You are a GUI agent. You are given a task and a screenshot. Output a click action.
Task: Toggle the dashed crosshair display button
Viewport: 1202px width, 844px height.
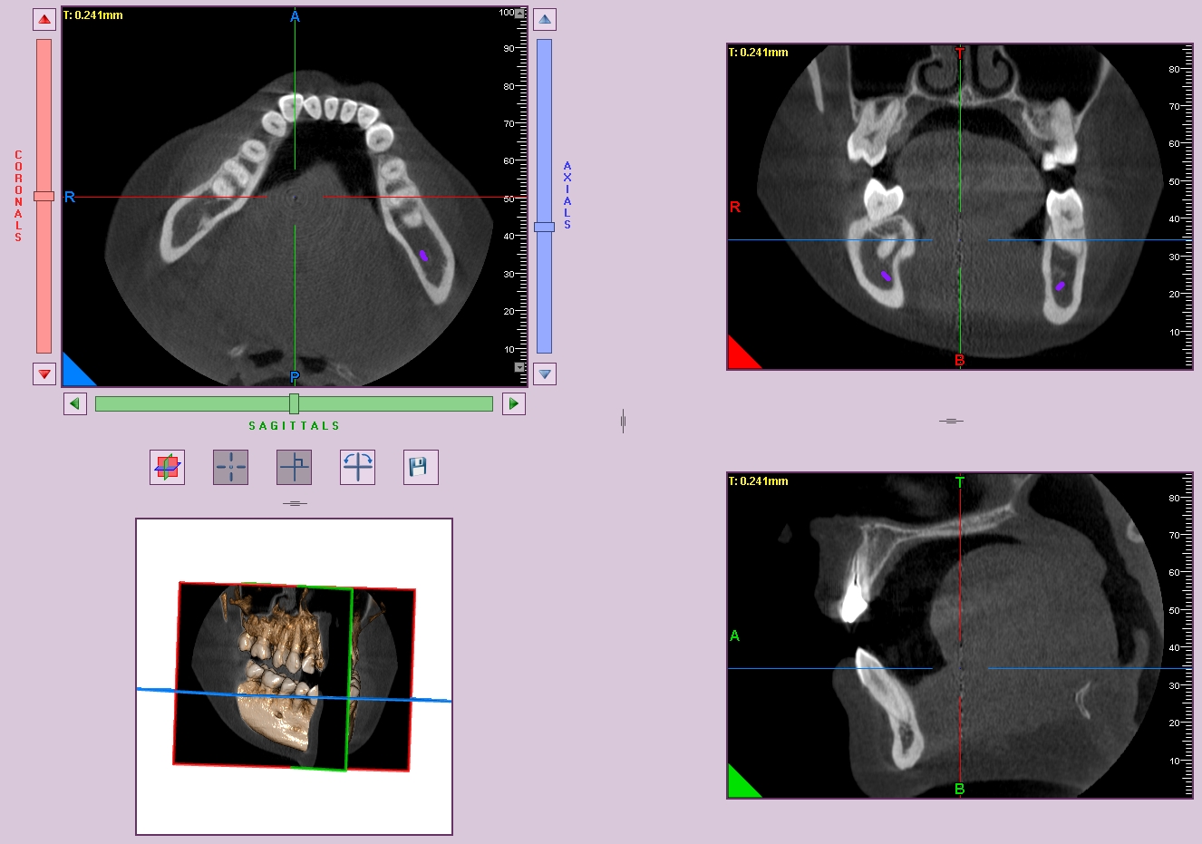pos(230,467)
